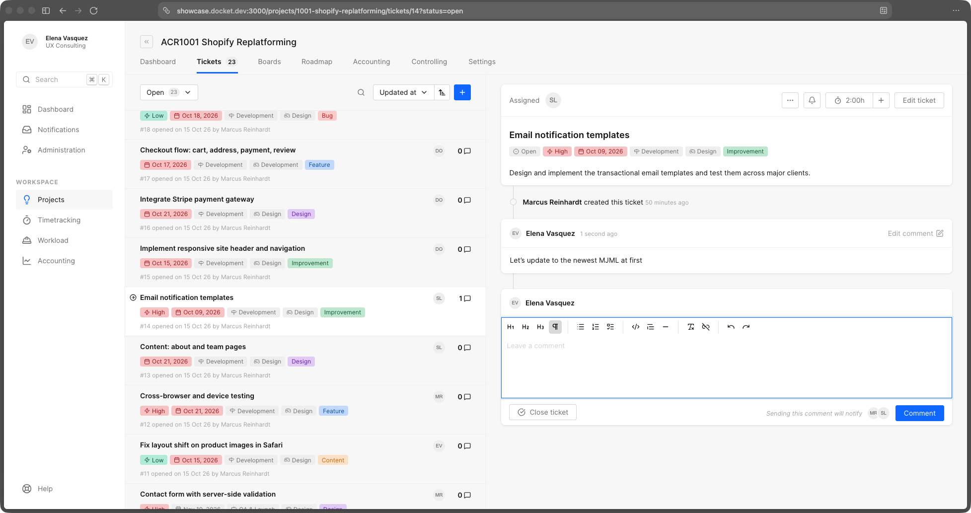This screenshot has width=971, height=513.
Task: Open the Open 23 status filter dropdown
Action: pos(169,92)
